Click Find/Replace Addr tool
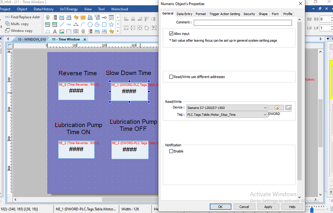 coord(22,17)
